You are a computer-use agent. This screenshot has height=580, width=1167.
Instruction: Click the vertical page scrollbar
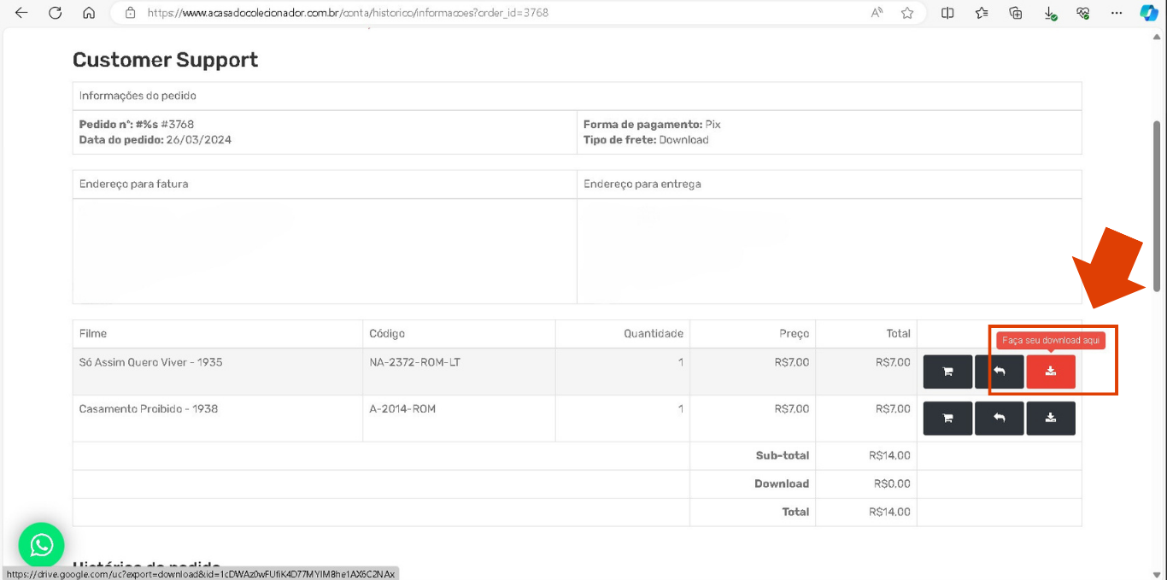point(1157,206)
